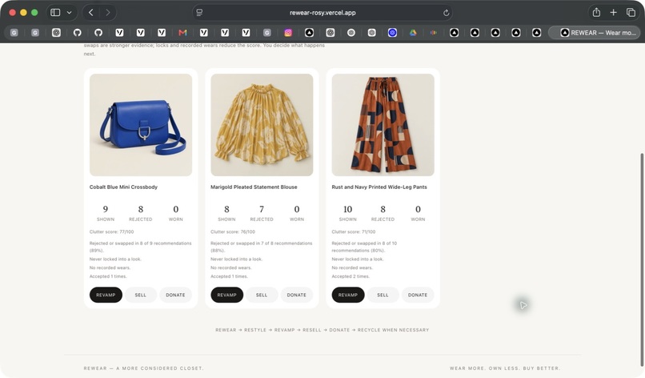Click 'WEAR MORE. OWN LESS. BUY BETTER.' footer
This screenshot has width=645, height=378.
point(505,368)
